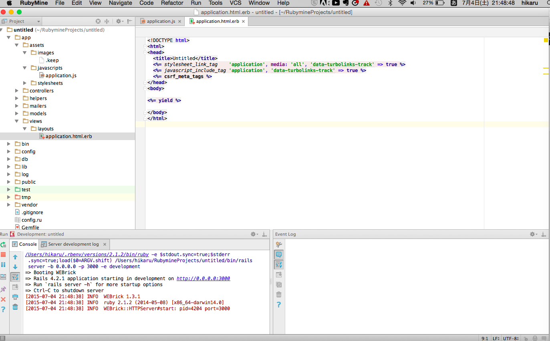Image resolution: width=550 pixels, height=341 pixels.
Task: Open Event Log settings wrench icon
Action: pos(279,245)
